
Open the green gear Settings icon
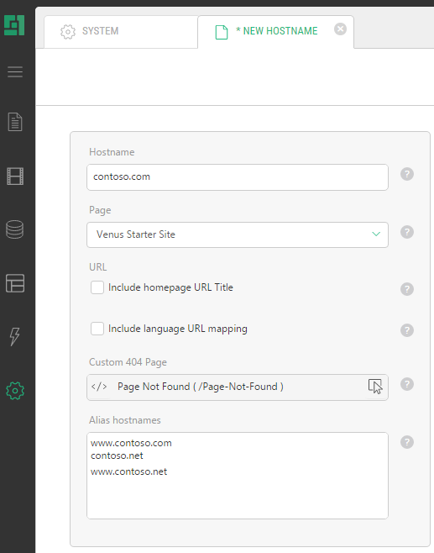coord(15,391)
